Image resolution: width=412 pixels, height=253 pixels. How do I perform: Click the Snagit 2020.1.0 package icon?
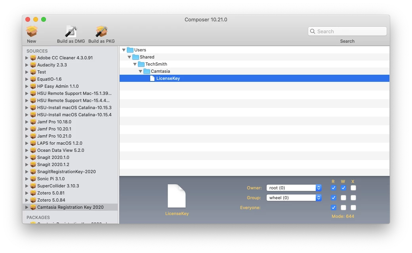[33, 157]
